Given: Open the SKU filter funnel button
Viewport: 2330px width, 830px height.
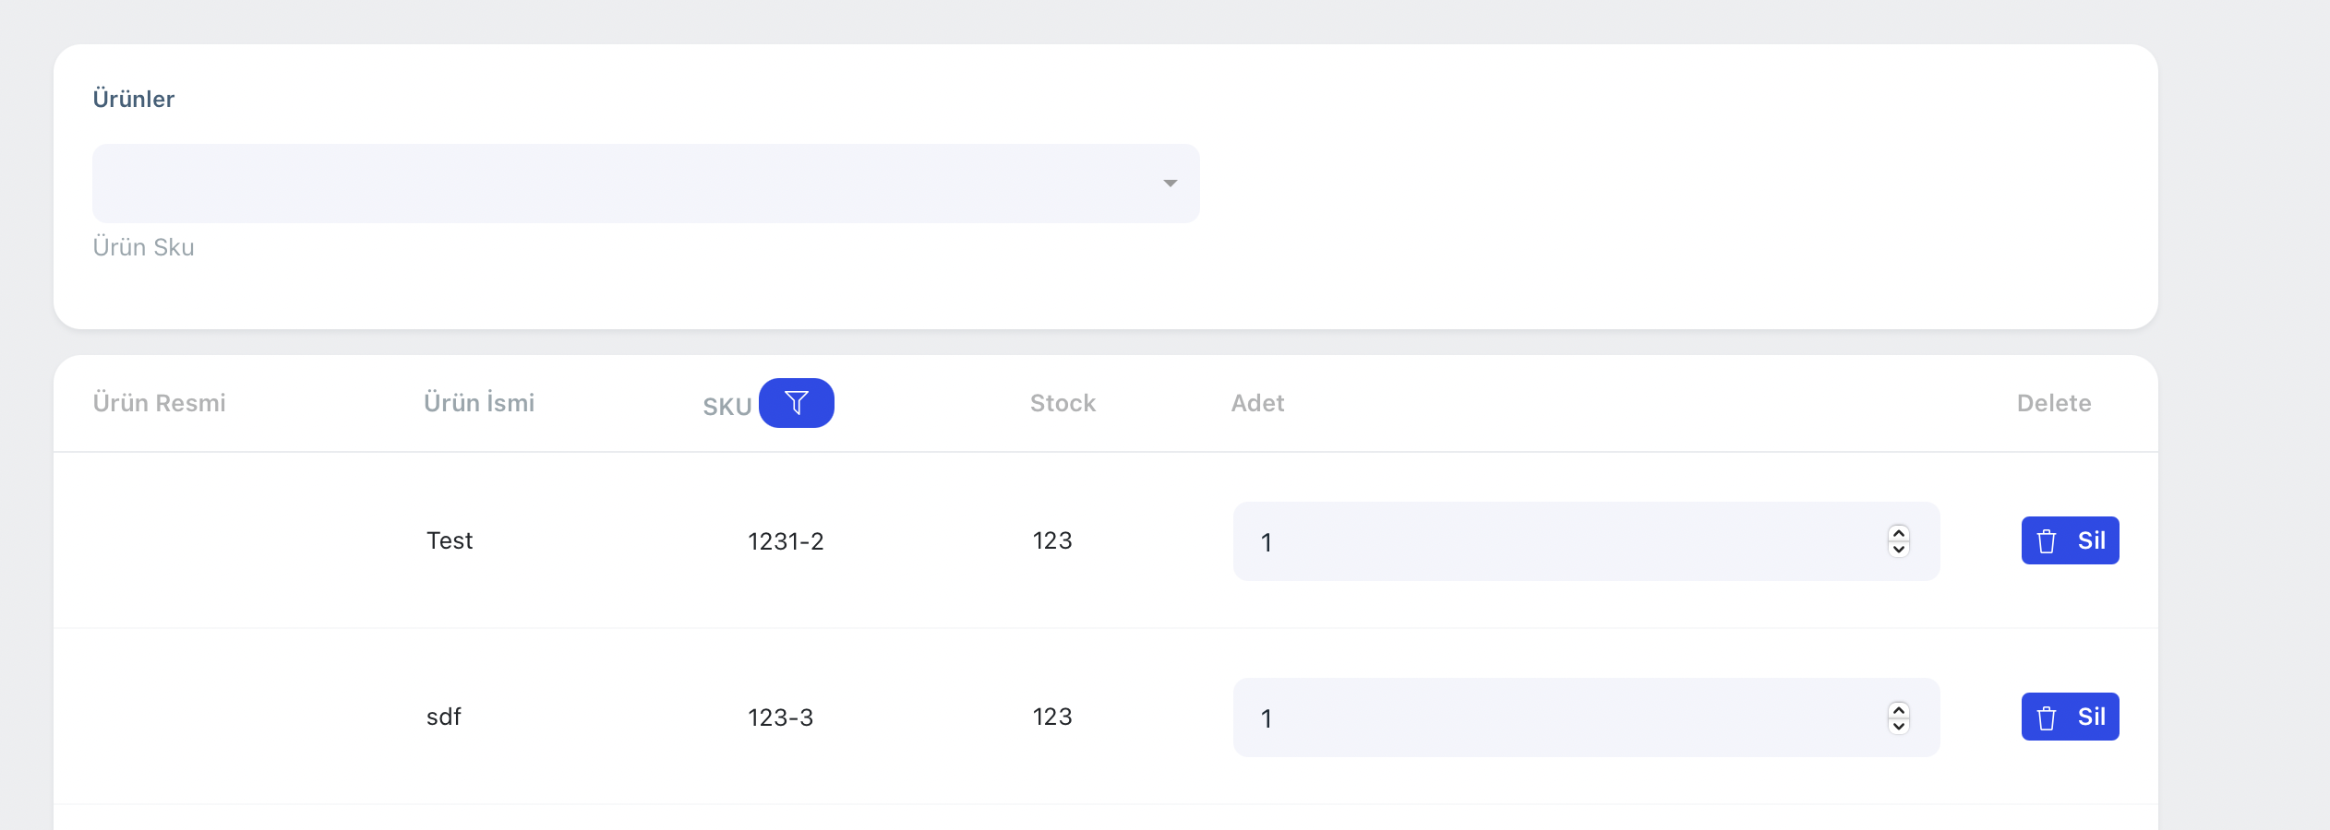Looking at the screenshot, I should (796, 403).
